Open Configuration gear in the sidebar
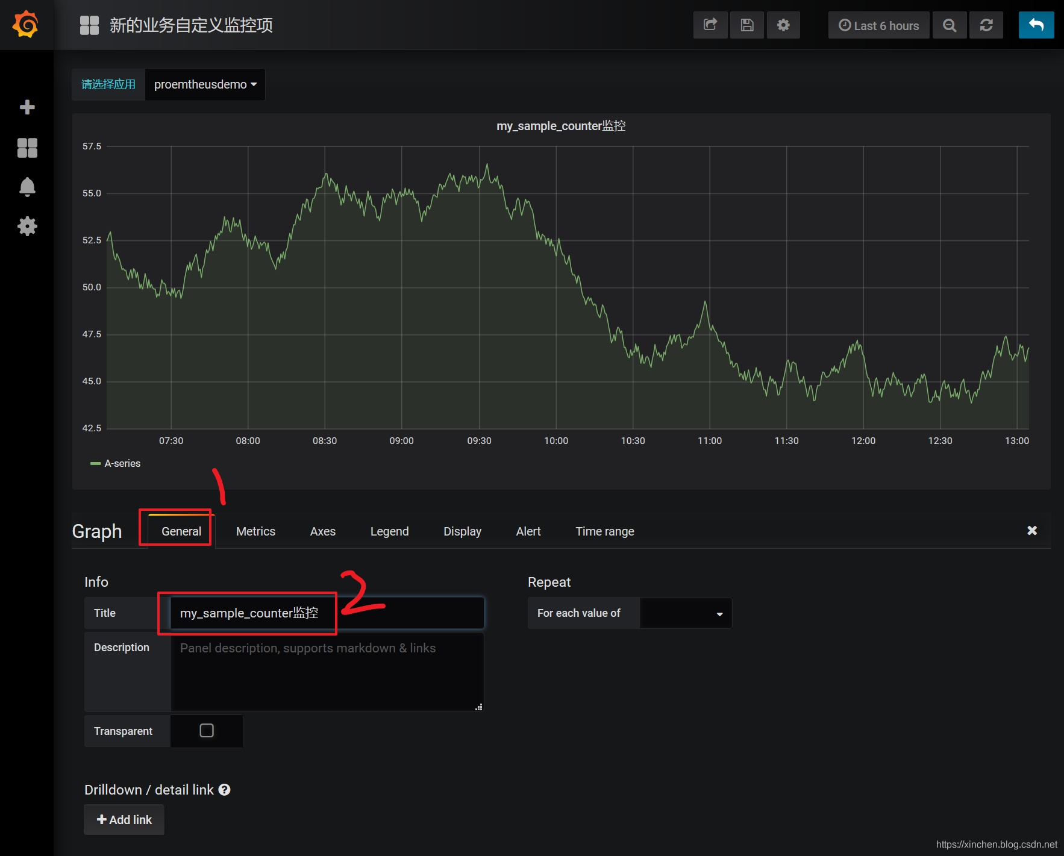Image resolution: width=1064 pixels, height=856 pixels. (27, 226)
